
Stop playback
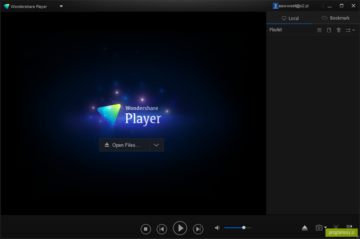point(146,229)
